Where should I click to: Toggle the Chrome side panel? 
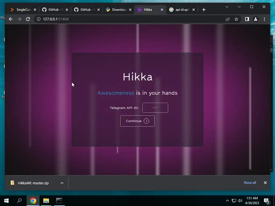tap(247, 19)
